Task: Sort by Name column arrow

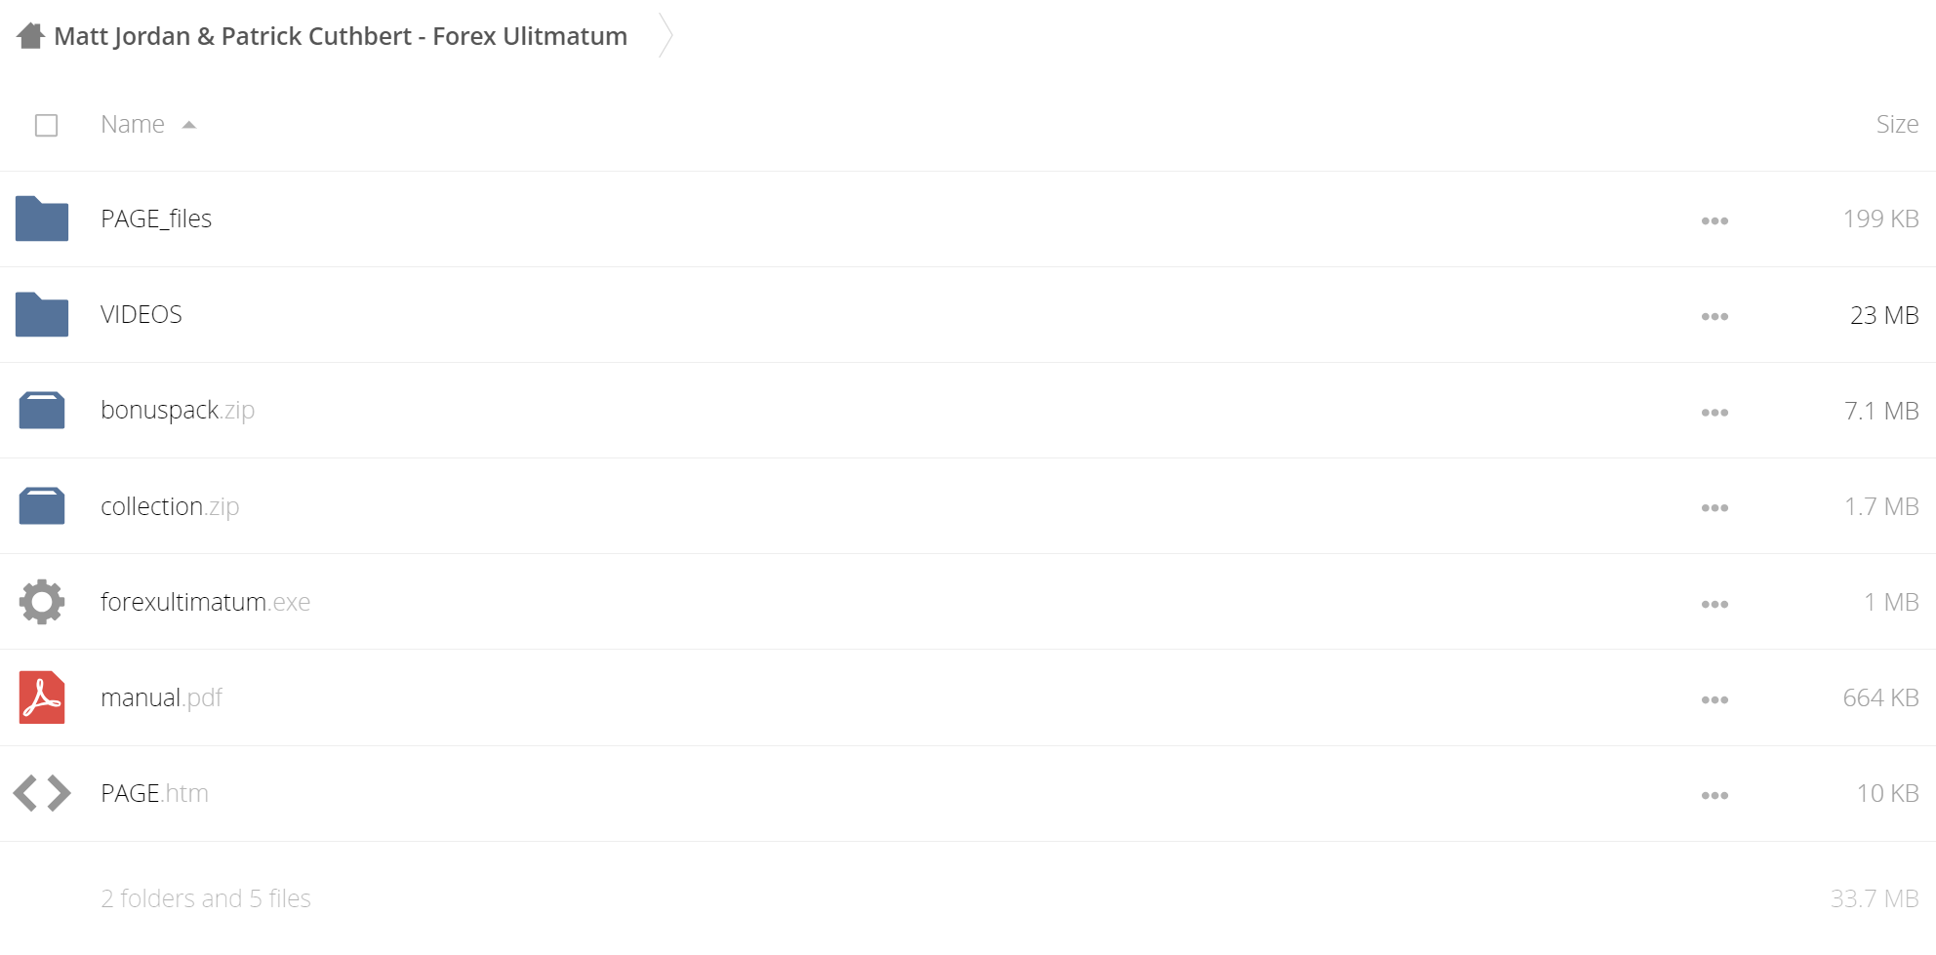Action: (189, 125)
